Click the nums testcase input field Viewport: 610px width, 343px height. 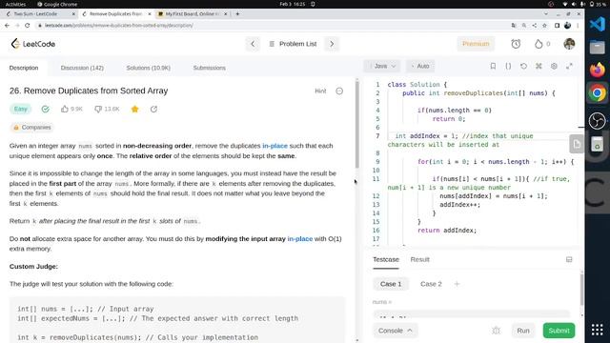point(471,314)
